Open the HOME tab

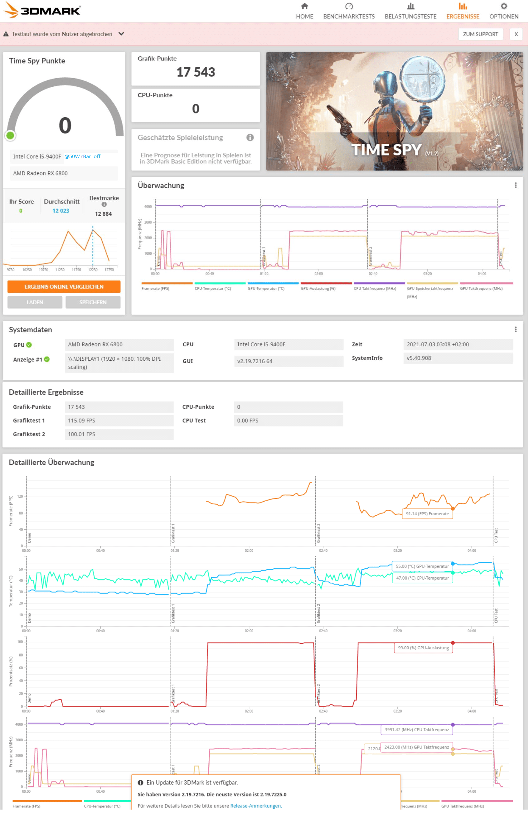(x=305, y=11)
